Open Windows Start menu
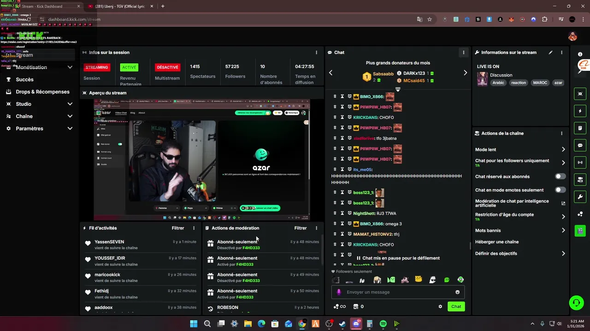 [x=194, y=324]
